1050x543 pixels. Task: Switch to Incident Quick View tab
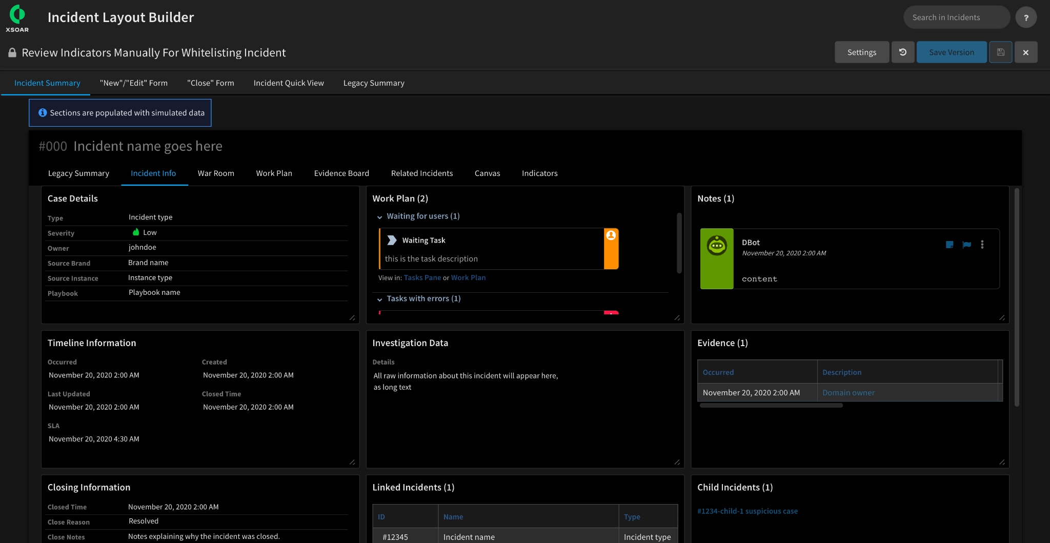coord(289,83)
